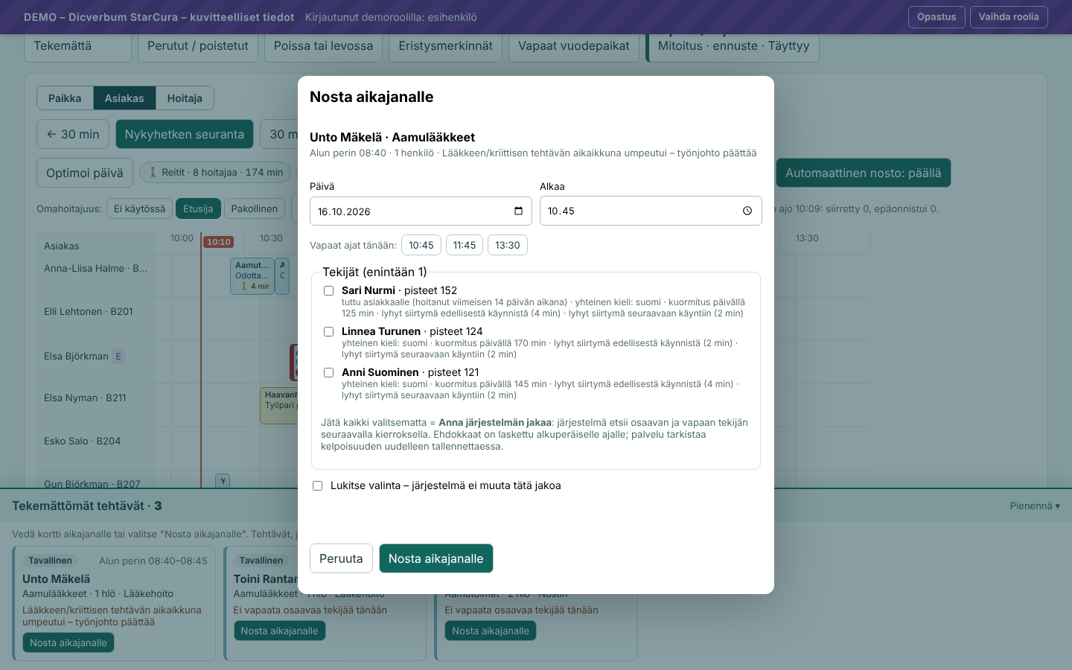Viewport: 1072px width, 670px height.
Task: Open the Perutut / poistetut tab
Action: pyautogui.click(x=198, y=46)
